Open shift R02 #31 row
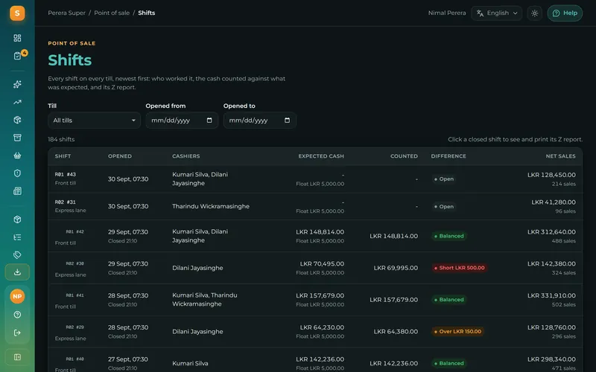The width and height of the screenshot is (596, 372). (x=315, y=206)
